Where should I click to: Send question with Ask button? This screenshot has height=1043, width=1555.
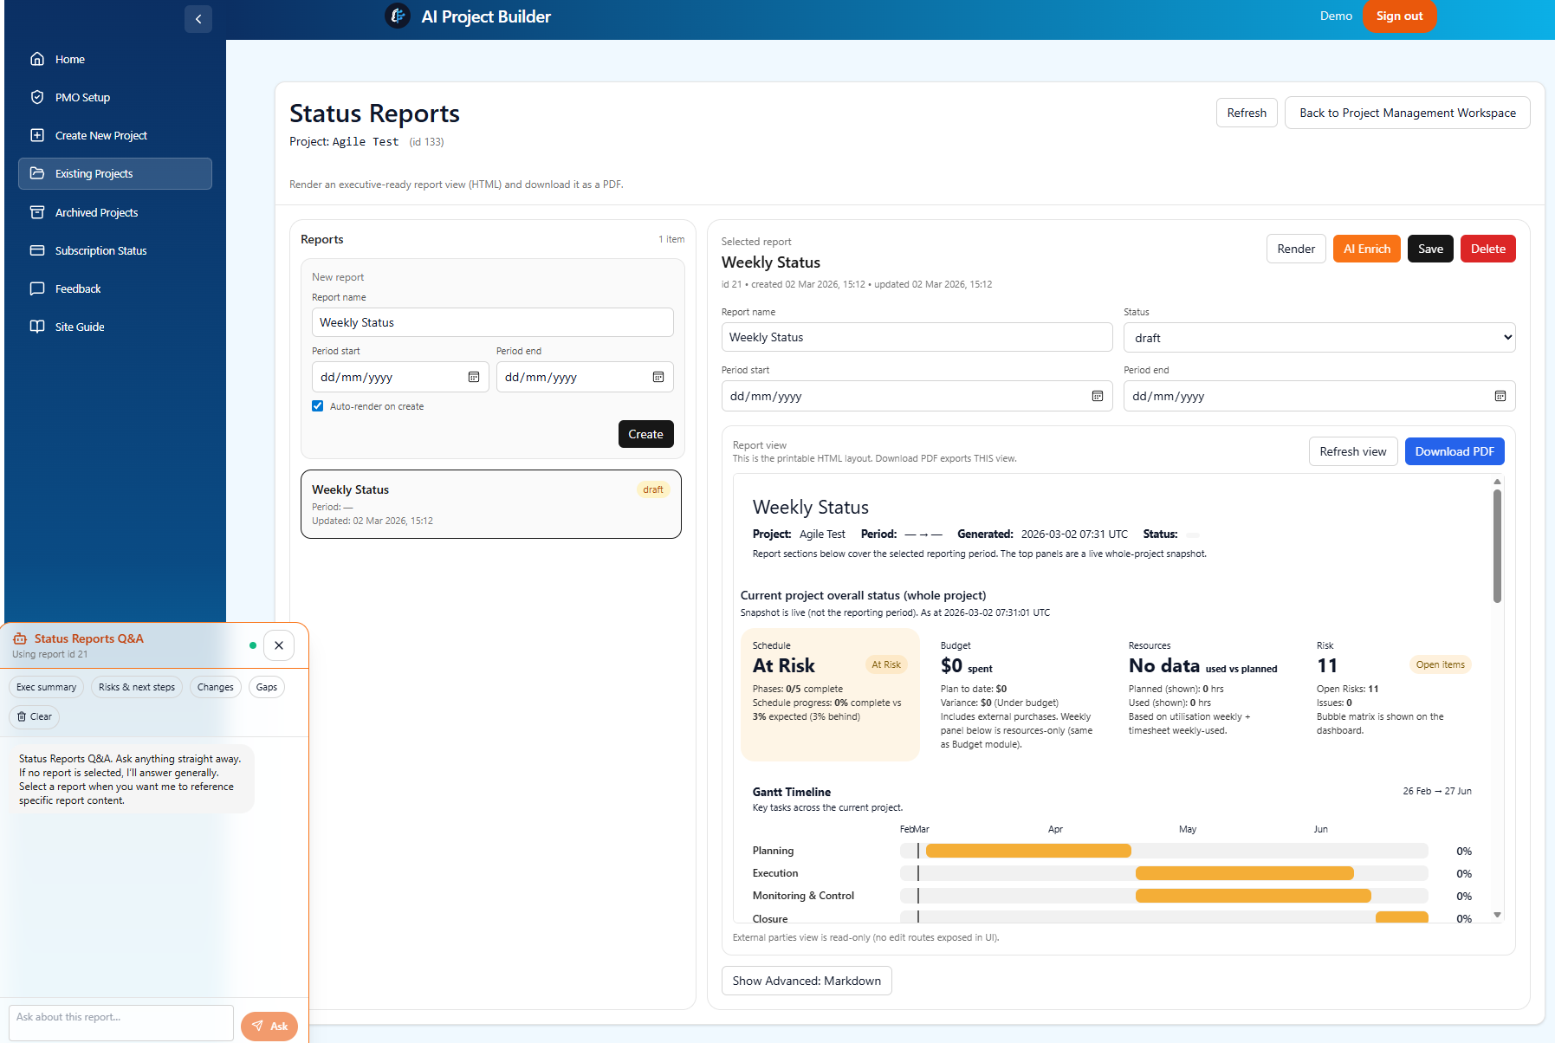(269, 1027)
